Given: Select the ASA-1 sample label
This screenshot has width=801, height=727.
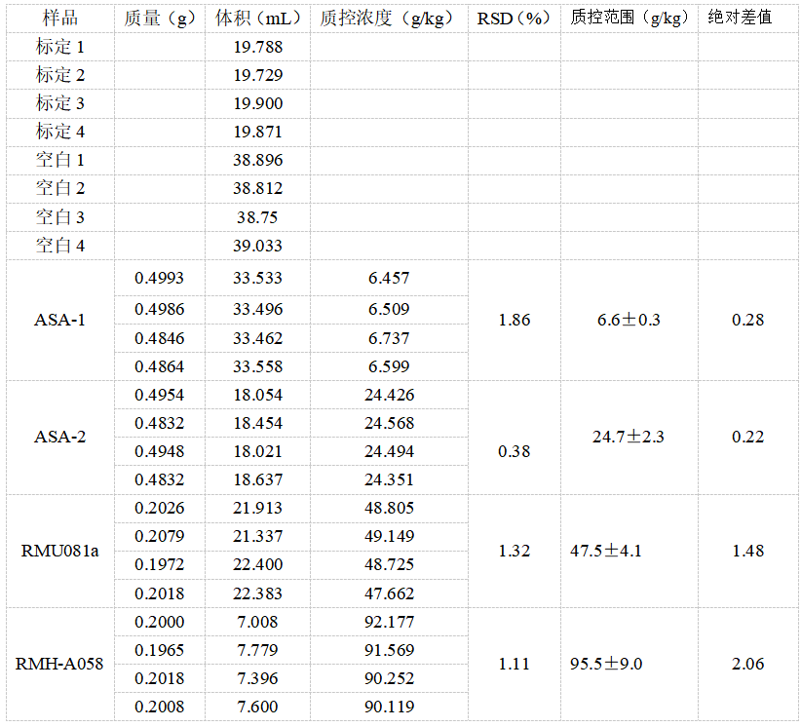Looking at the screenshot, I should pyautogui.click(x=58, y=321).
